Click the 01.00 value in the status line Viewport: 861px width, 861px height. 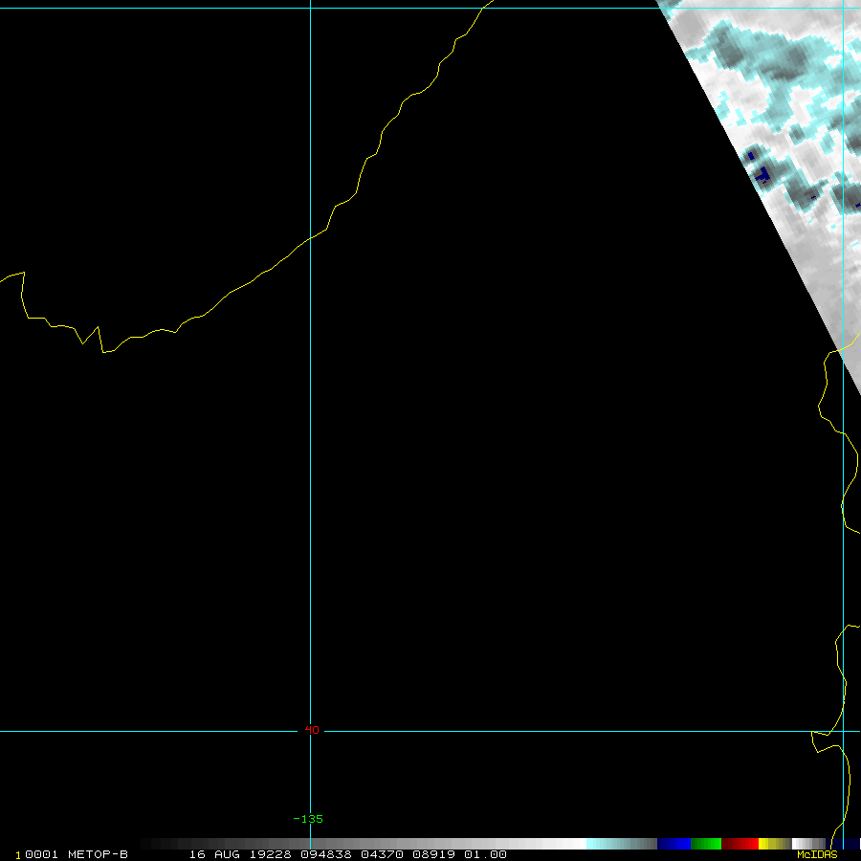click(x=486, y=854)
